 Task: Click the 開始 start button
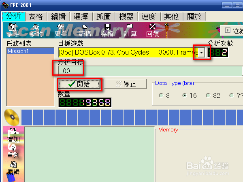[x=79, y=84]
